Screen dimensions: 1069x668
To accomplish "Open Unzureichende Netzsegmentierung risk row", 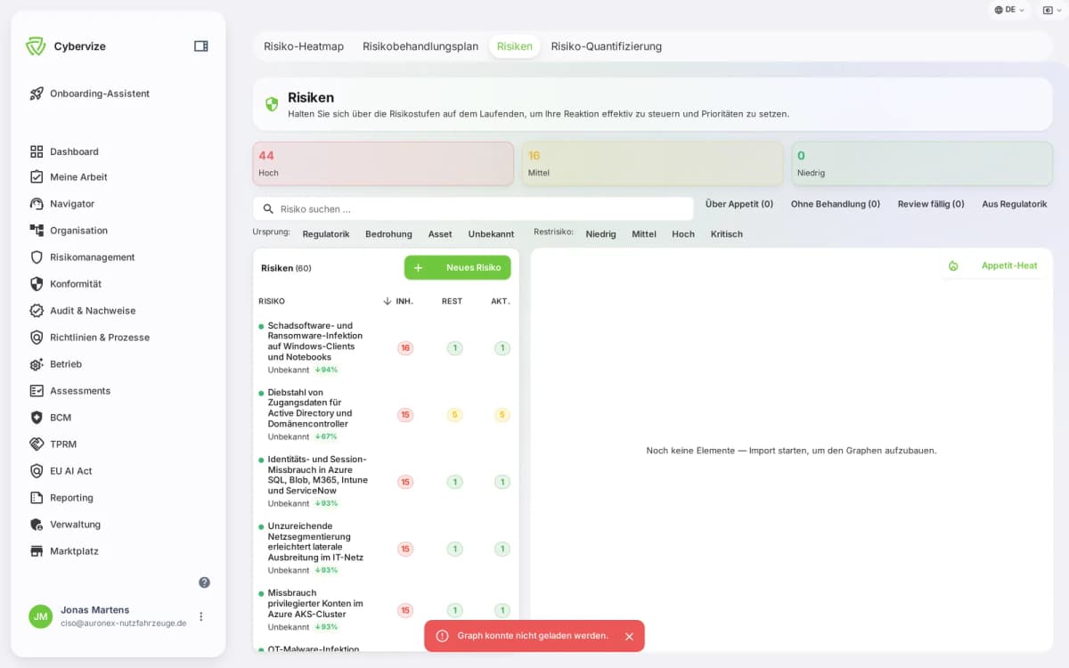I will (386, 549).
